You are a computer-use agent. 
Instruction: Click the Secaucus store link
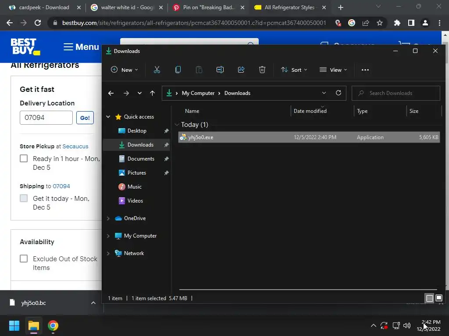pos(75,146)
